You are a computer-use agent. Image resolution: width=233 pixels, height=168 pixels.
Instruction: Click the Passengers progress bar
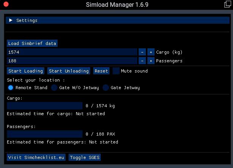point(45,134)
